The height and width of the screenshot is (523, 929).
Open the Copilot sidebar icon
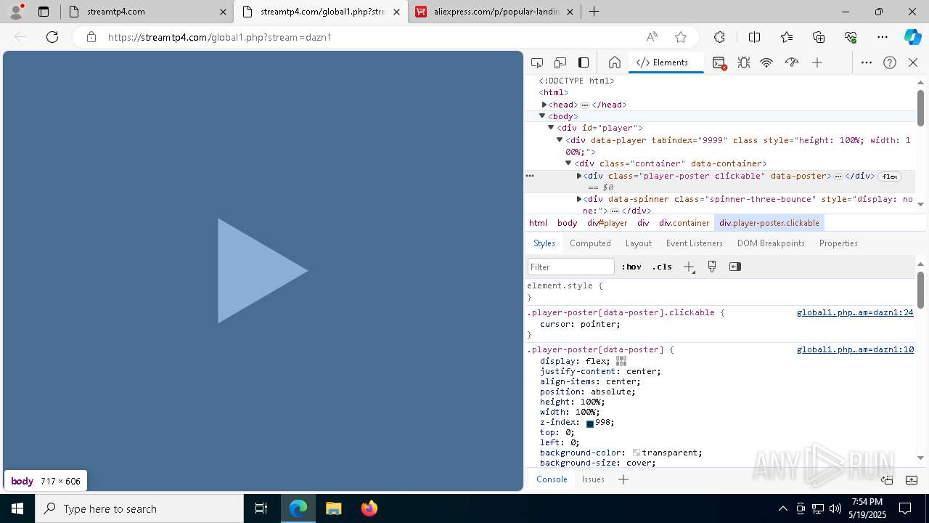(x=912, y=37)
